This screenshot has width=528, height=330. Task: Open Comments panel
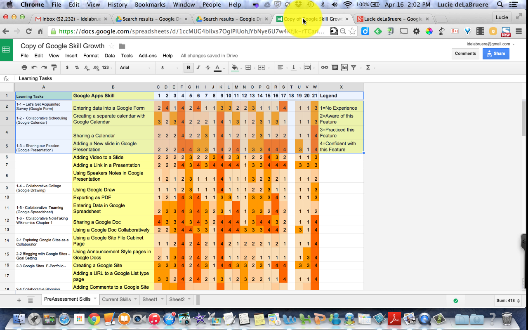coord(465,53)
